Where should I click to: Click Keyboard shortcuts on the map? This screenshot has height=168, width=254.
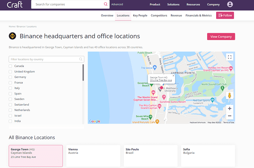[x=198, y=123]
